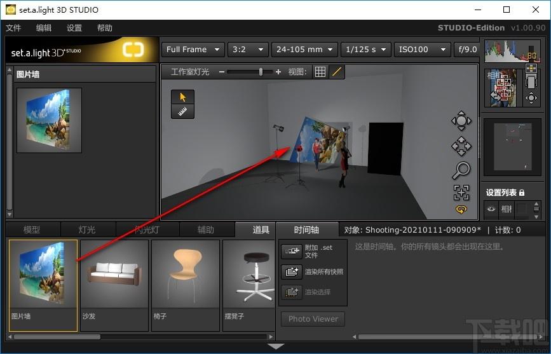This screenshot has width=551, height=354.
Task: Click the 相机 entry in settings list
Action: tap(507, 209)
